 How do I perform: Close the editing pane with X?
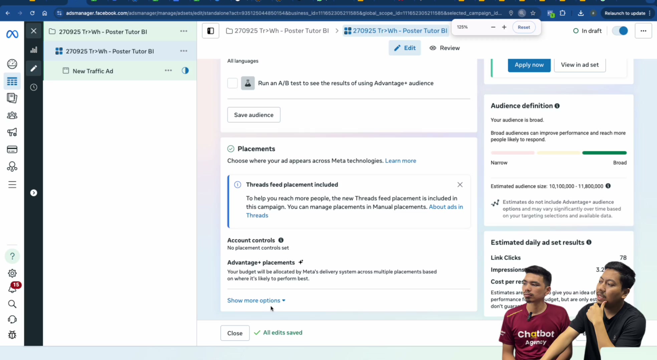(x=34, y=31)
